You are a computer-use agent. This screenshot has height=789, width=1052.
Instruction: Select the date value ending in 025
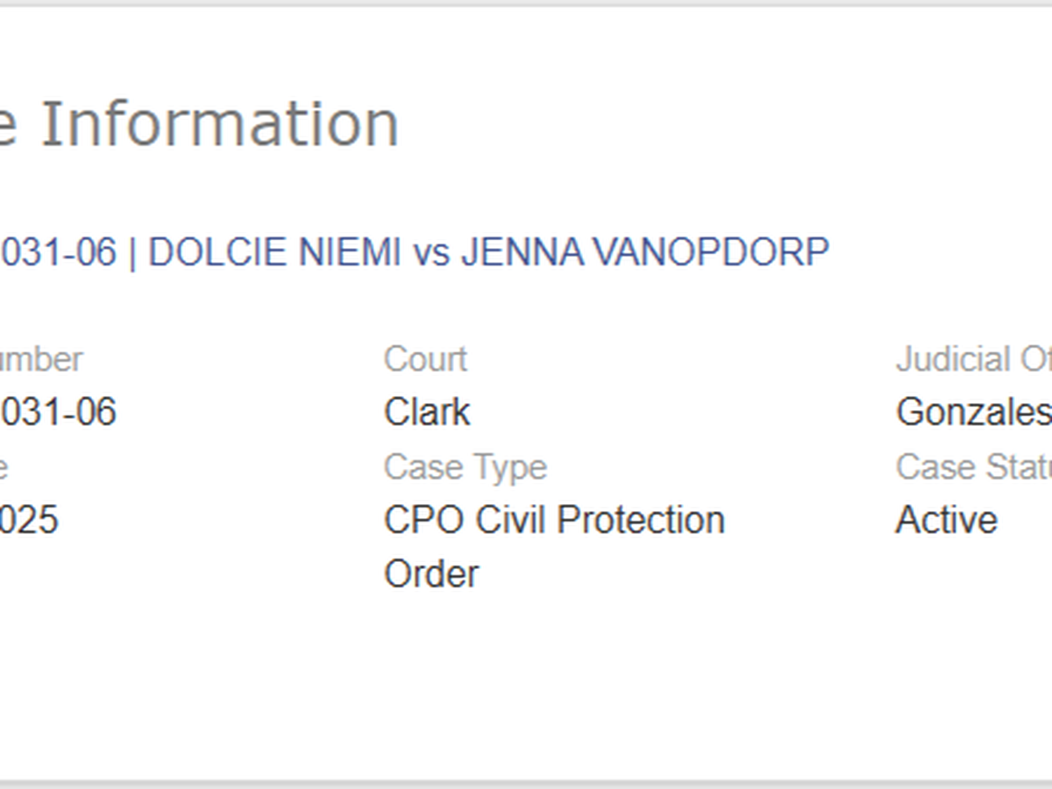(x=29, y=520)
